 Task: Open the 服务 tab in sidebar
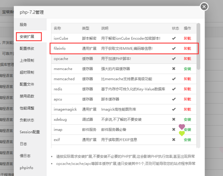[x=24, y=25]
